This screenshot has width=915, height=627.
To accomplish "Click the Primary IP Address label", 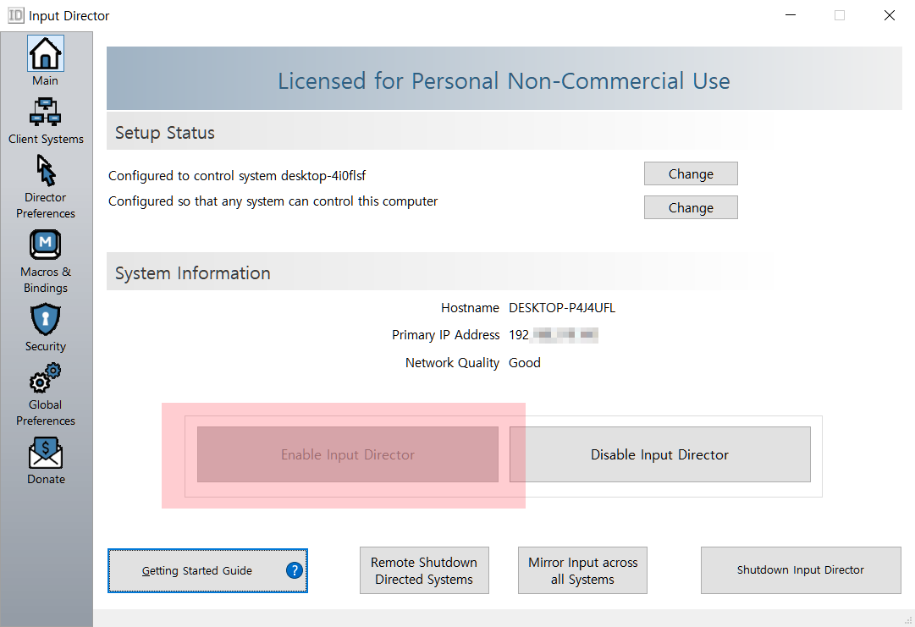I will [x=446, y=335].
